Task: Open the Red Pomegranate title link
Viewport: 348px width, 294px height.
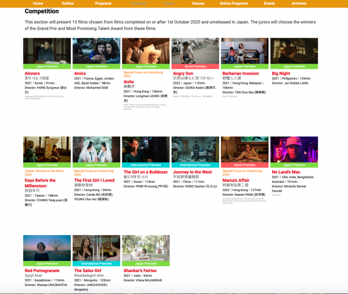Action: [x=42, y=270]
